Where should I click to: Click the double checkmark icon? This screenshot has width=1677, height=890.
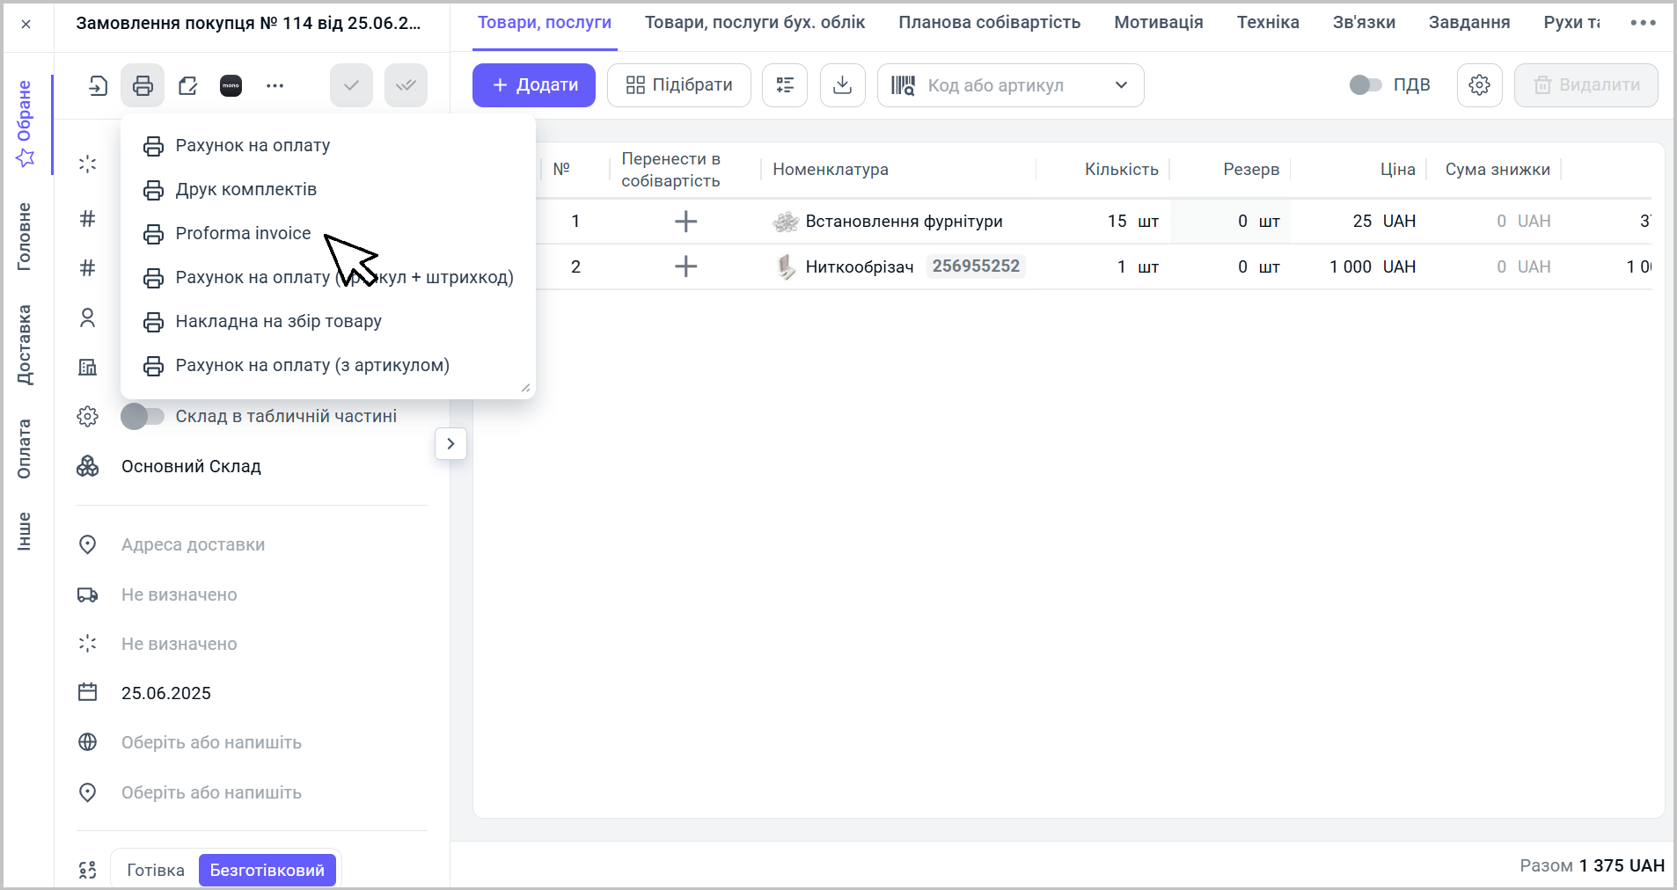tap(406, 85)
